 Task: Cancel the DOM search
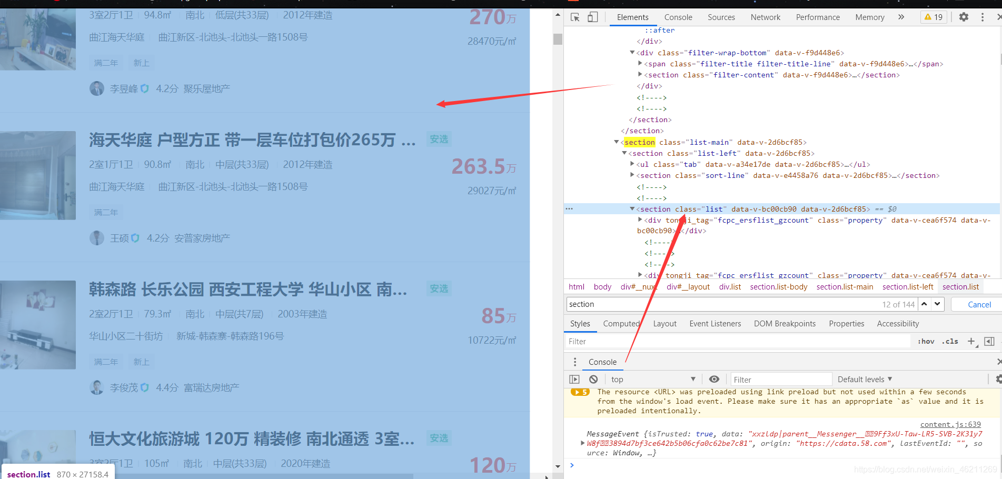pos(979,305)
